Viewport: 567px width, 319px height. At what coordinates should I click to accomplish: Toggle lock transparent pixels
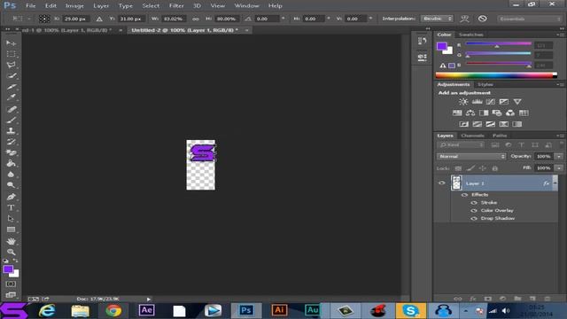click(458, 168)
